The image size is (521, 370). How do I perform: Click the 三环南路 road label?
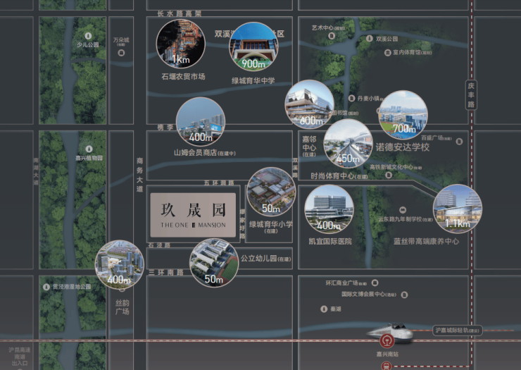pos(165,273)
